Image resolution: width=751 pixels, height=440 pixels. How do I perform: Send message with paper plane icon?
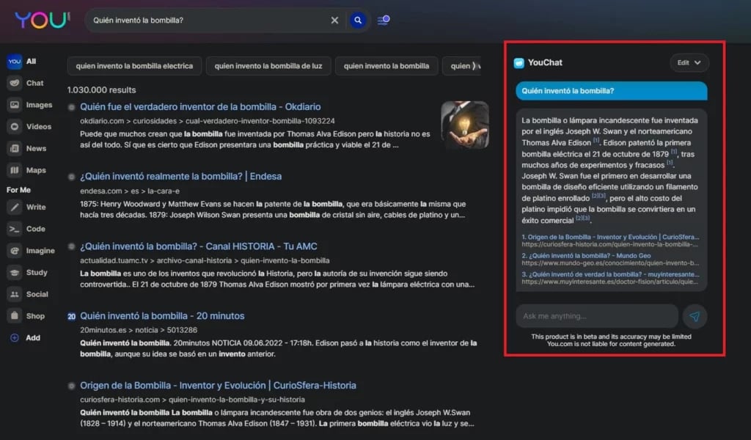coord(695,316)
